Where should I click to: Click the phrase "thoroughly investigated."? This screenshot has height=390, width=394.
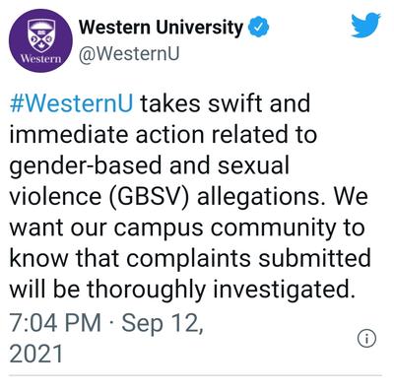pyautogui.click(x=222, y=291)
